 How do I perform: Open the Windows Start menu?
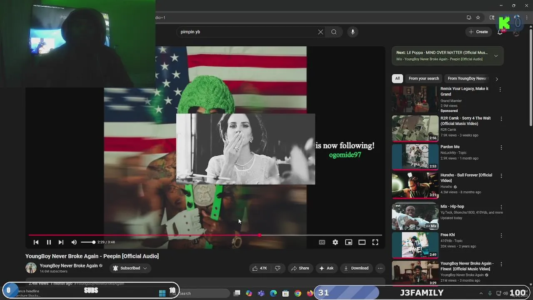pyautogui.click(x=162, y=293)
